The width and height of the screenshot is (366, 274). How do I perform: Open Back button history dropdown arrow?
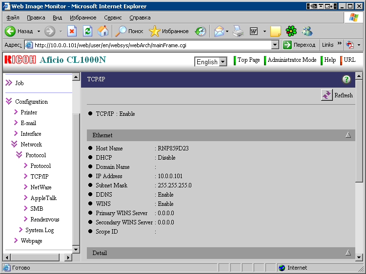click(39, 31)
